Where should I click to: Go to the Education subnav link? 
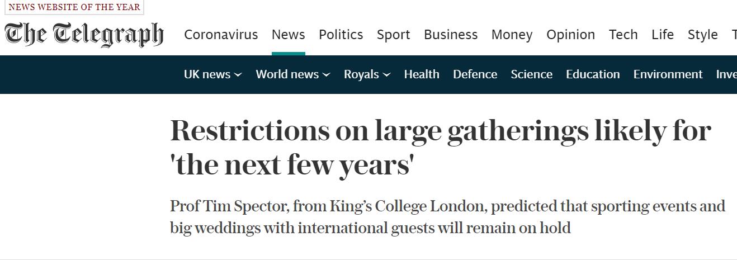click(x=593, y=74)
